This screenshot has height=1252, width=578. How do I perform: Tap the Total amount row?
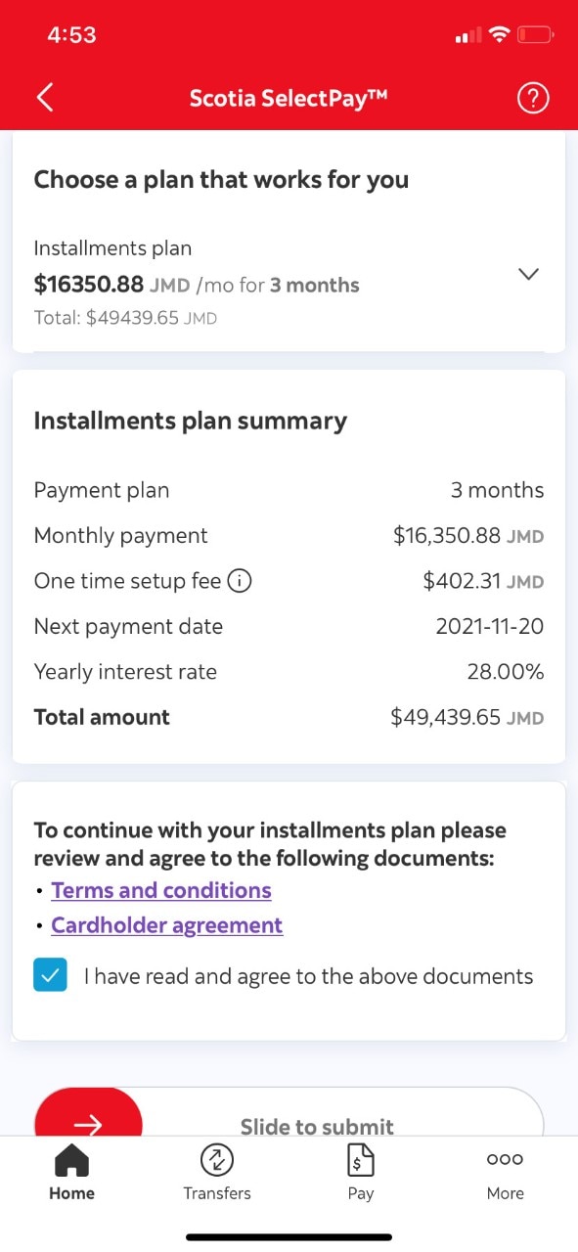(289, 717)
